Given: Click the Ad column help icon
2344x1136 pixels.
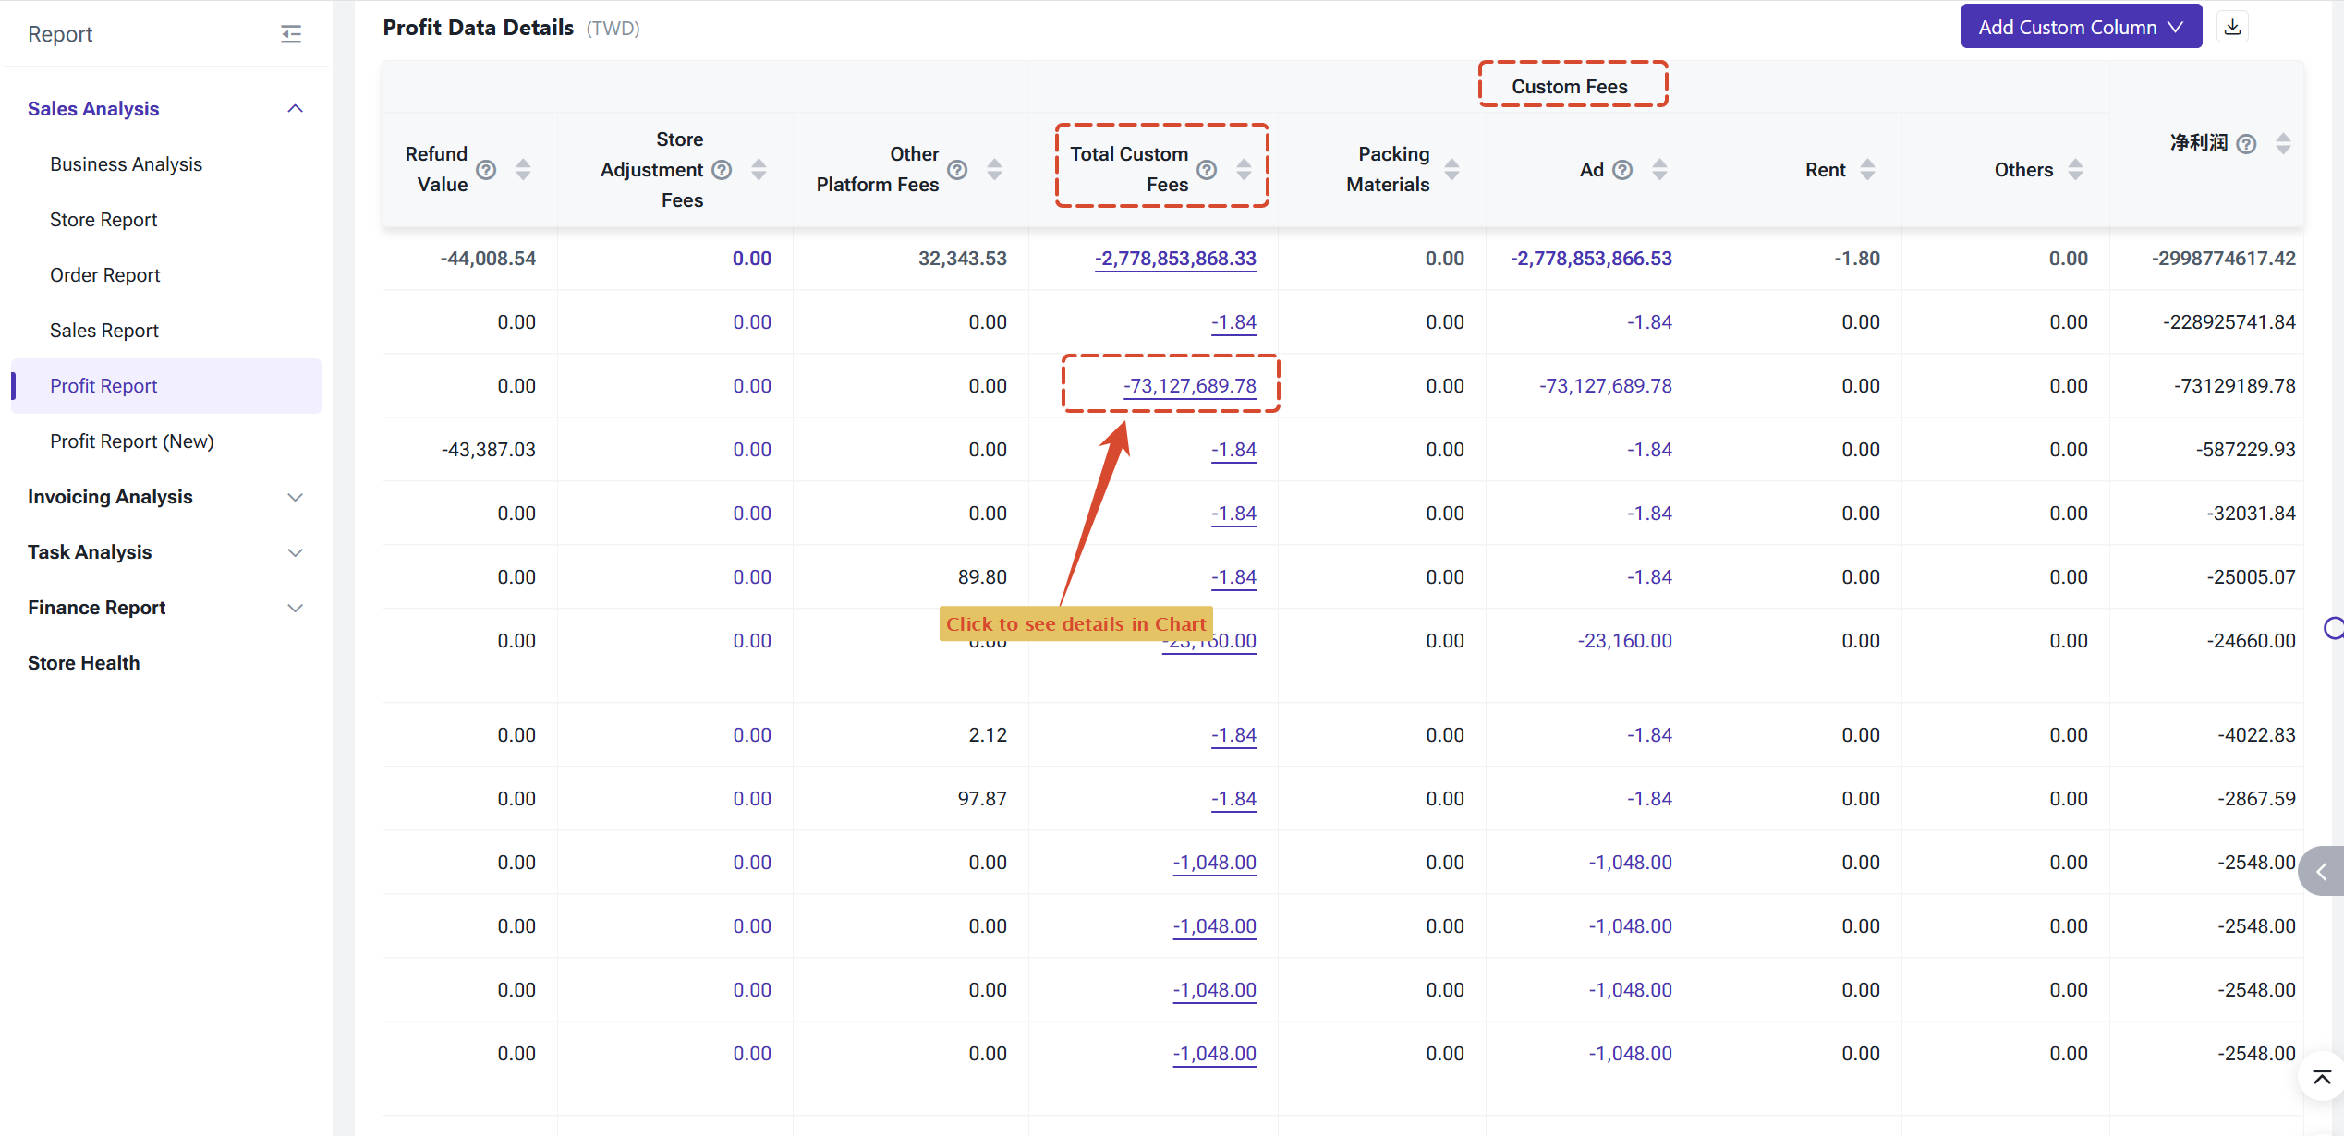Looking at the screenshot, I should 1622,169.
